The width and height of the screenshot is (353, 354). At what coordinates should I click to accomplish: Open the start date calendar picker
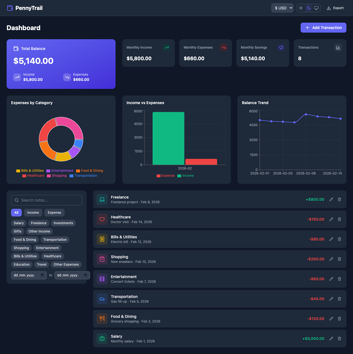coord(42,275)
